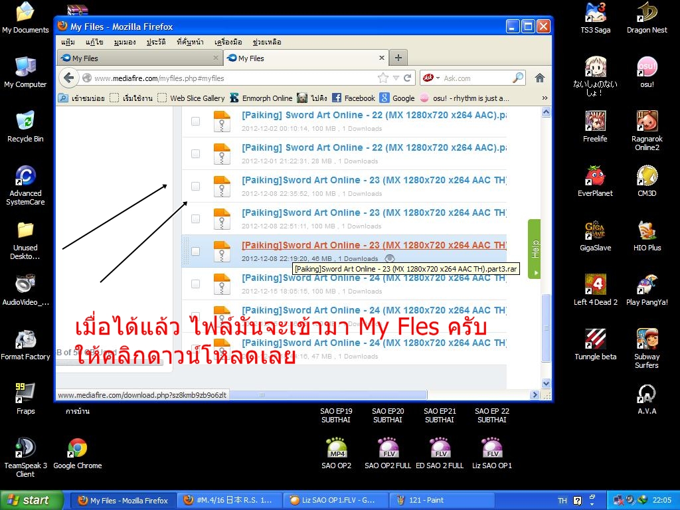Launch Ragnarok Online2 shortcut
Viewport: 680px width, 510px height.
click(647, 131)
